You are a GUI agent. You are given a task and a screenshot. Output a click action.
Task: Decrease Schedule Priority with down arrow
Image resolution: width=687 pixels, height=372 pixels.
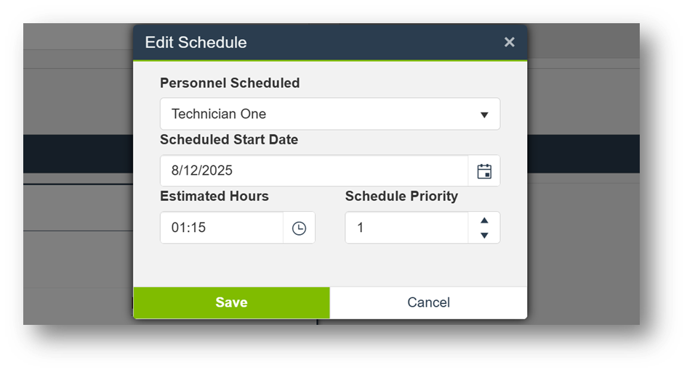point(485,235)
